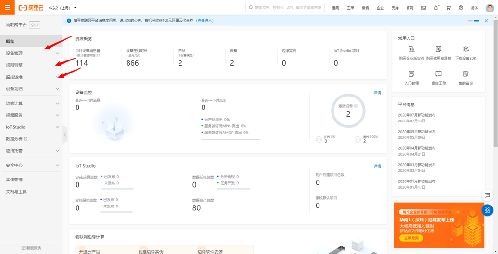Open 支持 in the top navigation
This screenshot has width=498, height=254.
point(395,8)
